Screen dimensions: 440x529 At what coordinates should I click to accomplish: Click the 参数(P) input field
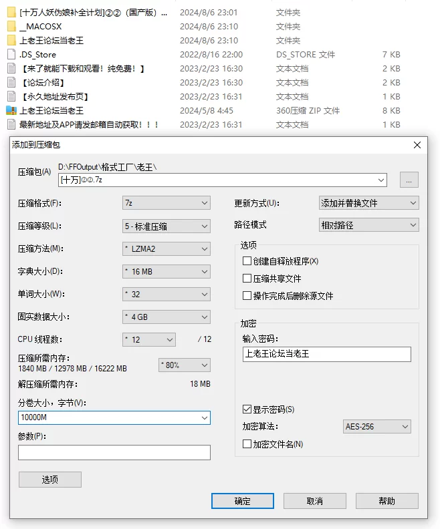(114, 452)
